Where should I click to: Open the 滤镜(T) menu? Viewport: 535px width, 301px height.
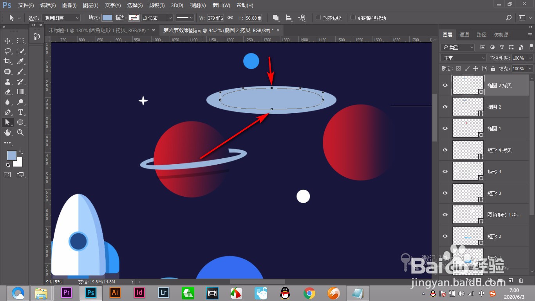(x=157, y=5)
